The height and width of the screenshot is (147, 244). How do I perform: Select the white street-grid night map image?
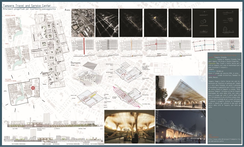(x=106, y=23)
